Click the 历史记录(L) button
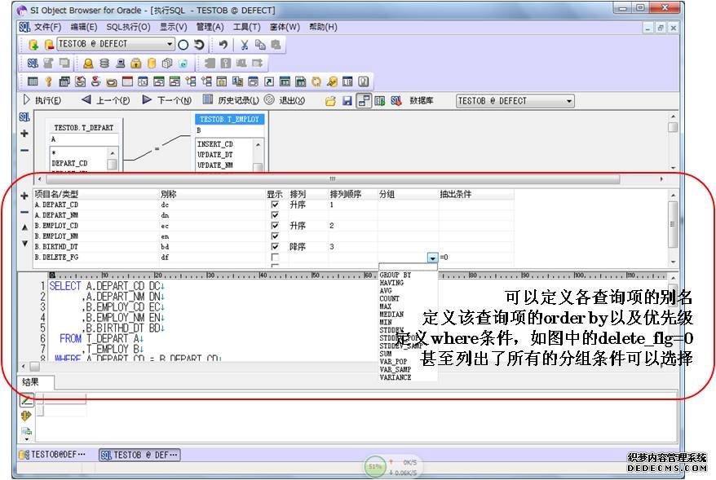This screenshot has width=716, height=480. coord(231,101)
